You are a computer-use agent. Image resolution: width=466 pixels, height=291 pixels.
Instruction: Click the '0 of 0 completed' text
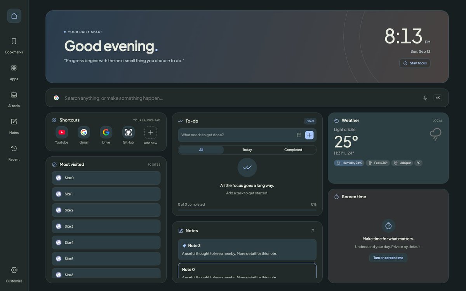[x=191, y=204]
